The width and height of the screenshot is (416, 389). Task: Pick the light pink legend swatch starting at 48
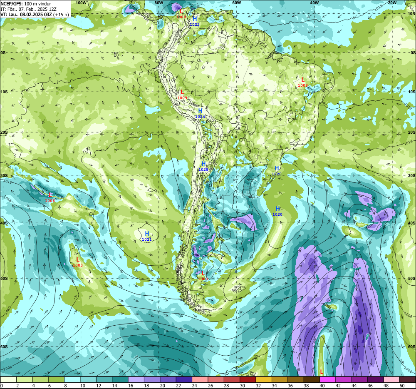(391, 380)
